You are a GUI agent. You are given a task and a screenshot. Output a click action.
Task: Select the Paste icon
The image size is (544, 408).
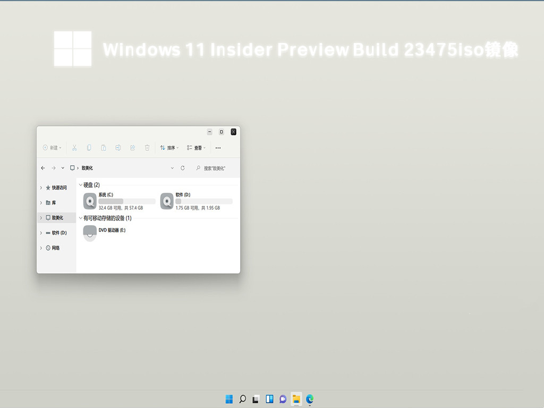click(x=104, y=147)
